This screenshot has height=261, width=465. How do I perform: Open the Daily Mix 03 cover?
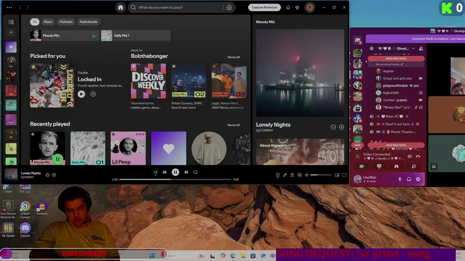tap(229, 81)
